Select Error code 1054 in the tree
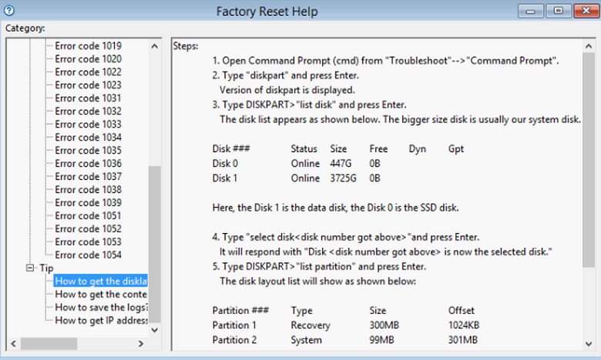Screen dimensions: 601x360 pos(88,255)
